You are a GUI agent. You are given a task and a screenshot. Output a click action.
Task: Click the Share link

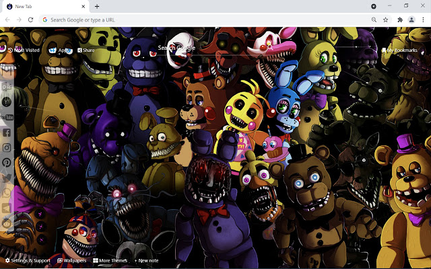click(x=86, y=50)
